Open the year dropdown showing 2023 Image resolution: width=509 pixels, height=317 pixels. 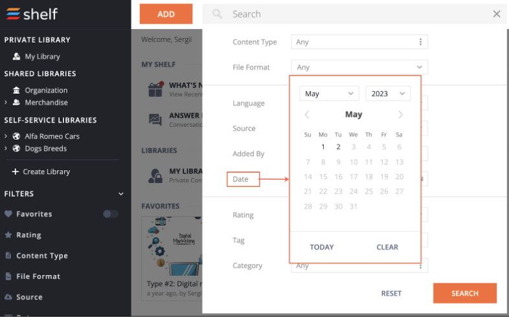(x=388, y=94)
